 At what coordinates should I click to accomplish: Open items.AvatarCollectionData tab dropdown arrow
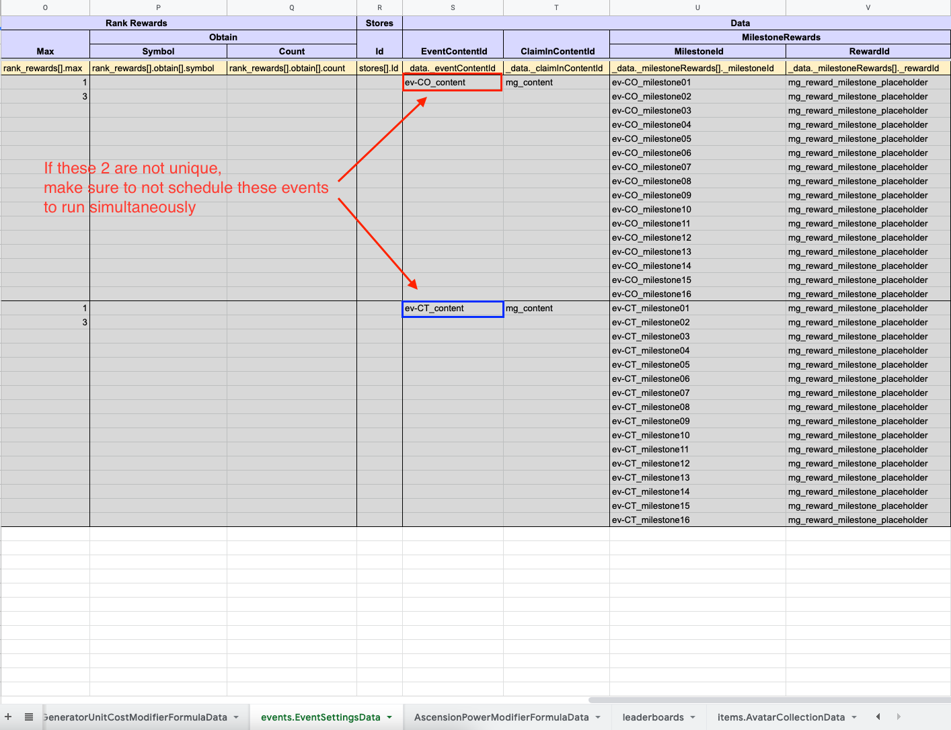[x=854, y=717]
